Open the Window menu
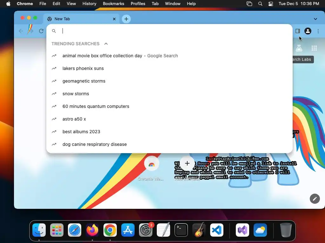This screenshot has height=243, width=325. [x=173, y=4]
